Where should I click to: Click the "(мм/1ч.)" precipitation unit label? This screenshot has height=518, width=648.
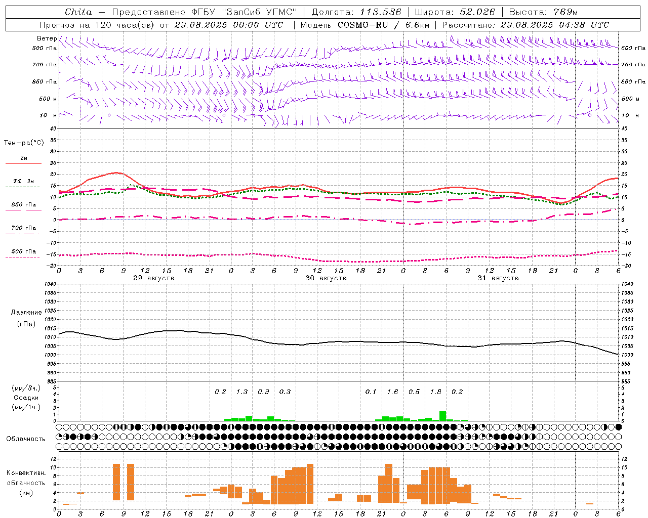pos(26,407)
